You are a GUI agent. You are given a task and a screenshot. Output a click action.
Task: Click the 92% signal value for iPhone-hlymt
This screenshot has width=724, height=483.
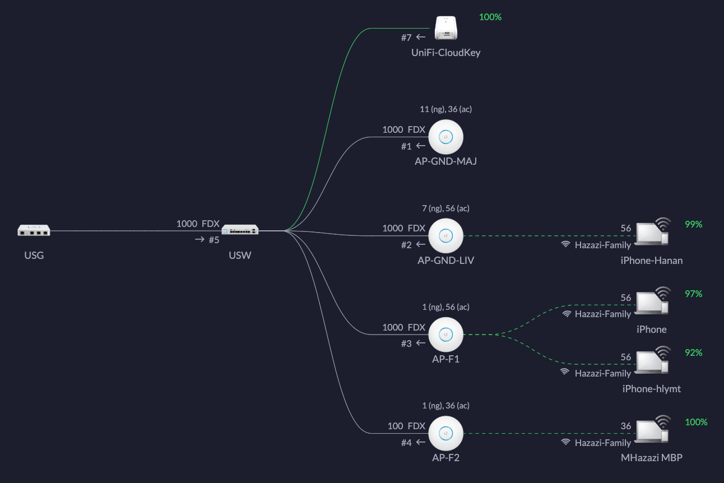693,353
